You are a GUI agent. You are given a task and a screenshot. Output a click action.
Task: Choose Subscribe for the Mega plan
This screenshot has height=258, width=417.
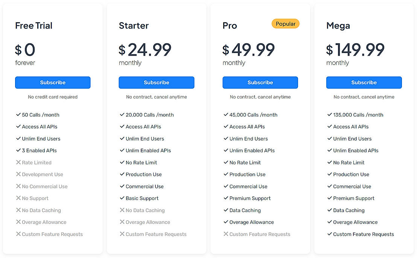click(364, 82)
